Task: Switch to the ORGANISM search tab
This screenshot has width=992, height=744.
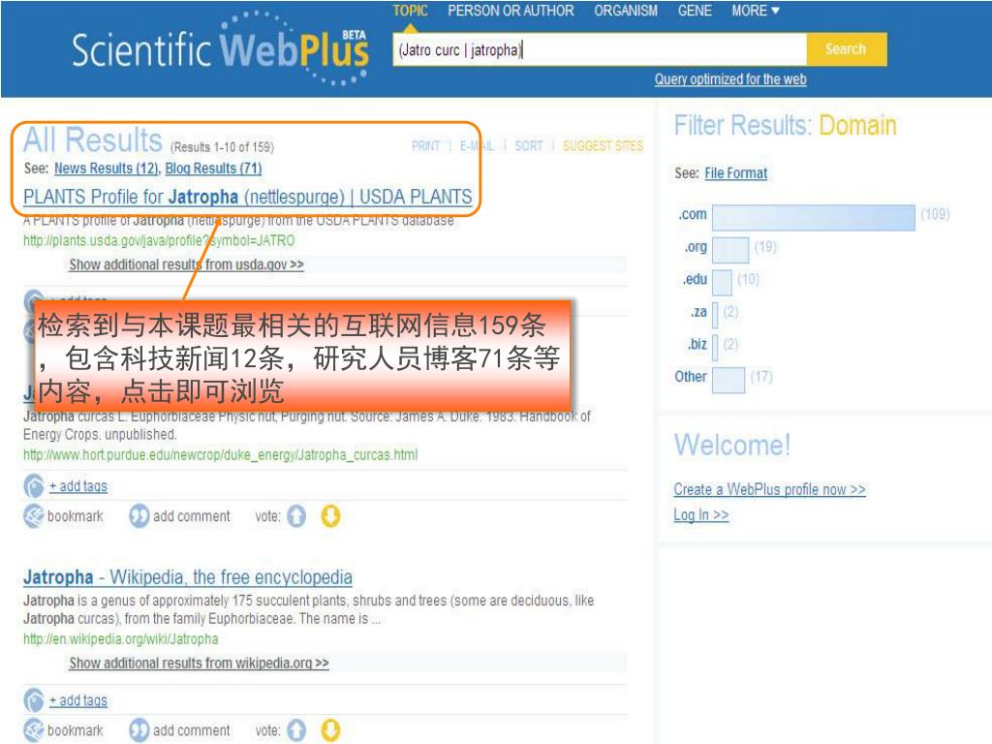Action: [x=626, y=11]
